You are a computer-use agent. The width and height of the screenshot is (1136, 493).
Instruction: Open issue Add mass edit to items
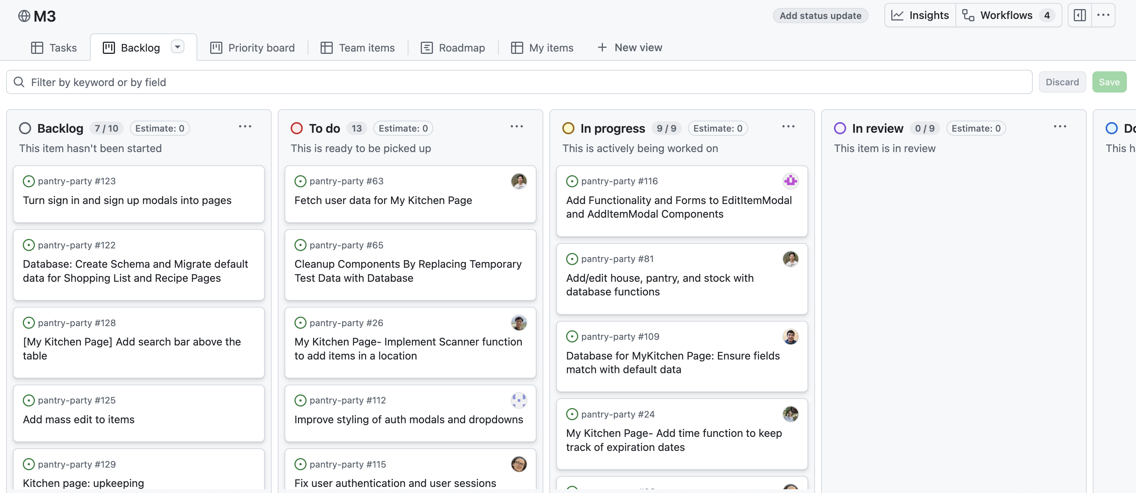79,419
